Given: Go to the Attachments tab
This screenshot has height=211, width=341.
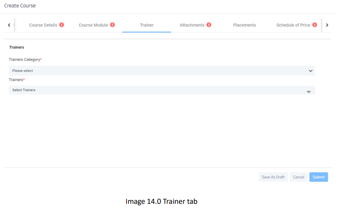Looking at the screenshot, I should click(x=192, y=25).
